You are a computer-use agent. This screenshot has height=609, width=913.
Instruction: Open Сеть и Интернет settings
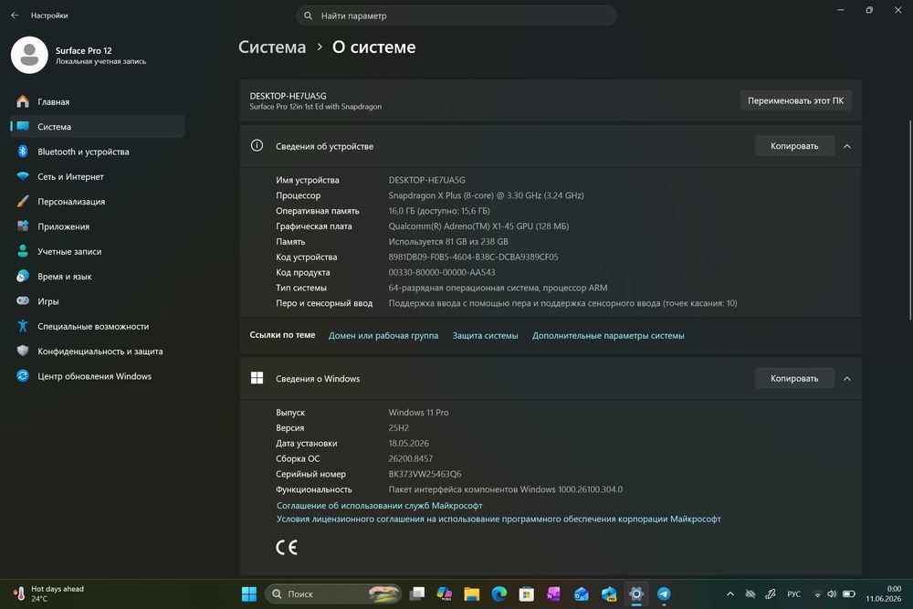98,176
